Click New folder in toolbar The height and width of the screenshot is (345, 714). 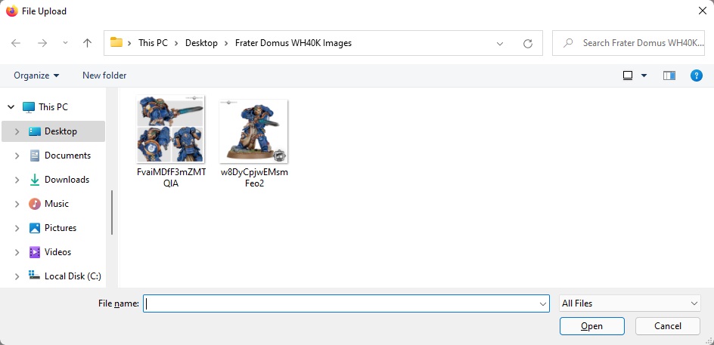104,75
